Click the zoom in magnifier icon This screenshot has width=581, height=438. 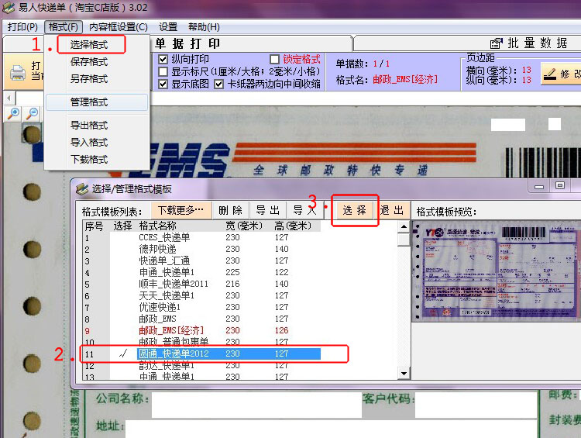point(14,113)
